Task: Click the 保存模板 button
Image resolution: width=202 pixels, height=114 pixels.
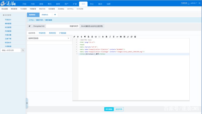Action: coord(109,109)
